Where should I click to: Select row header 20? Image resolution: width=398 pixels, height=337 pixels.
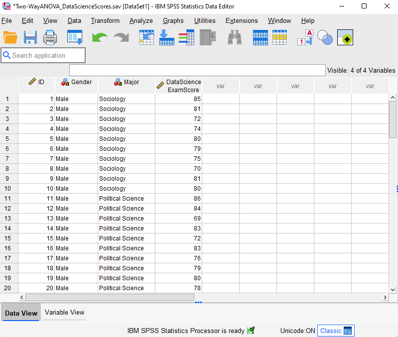9,288
